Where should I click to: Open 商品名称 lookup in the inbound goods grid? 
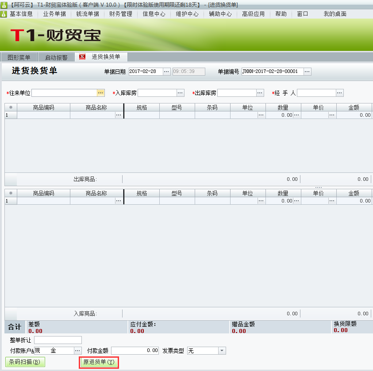118,201
